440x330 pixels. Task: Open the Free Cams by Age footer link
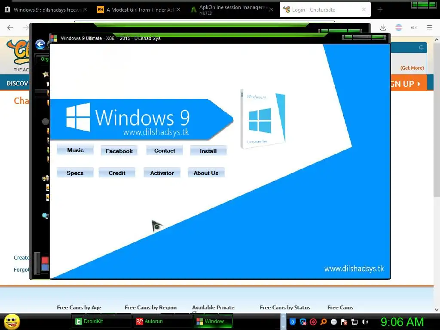pos(79,308)
